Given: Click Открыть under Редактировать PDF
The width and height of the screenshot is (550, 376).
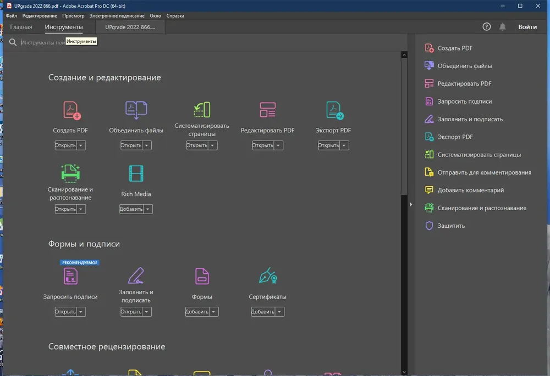Looking at the screenshot, I should click(x=262, y=145).
